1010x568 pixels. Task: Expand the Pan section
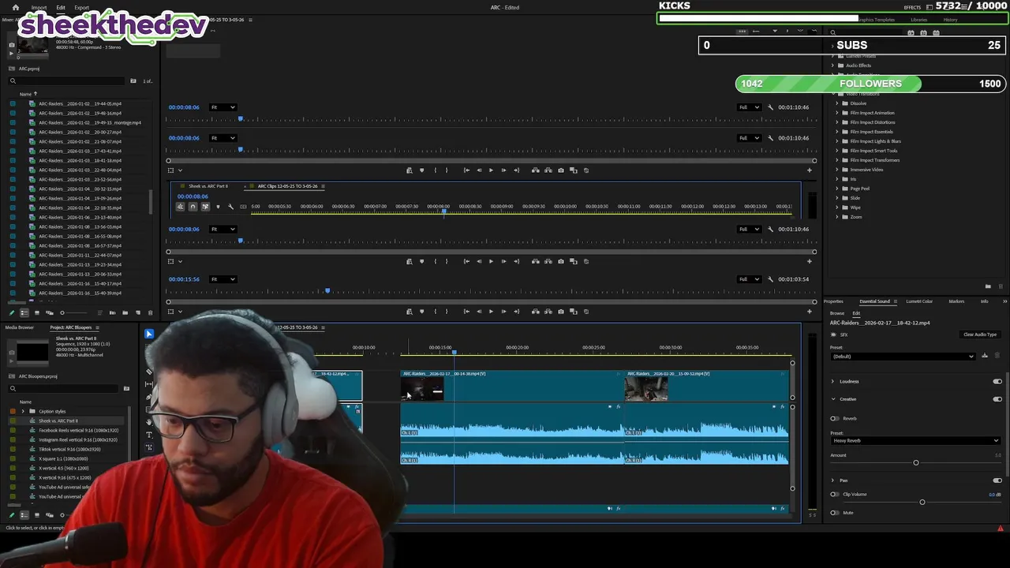tap(832, 480)
